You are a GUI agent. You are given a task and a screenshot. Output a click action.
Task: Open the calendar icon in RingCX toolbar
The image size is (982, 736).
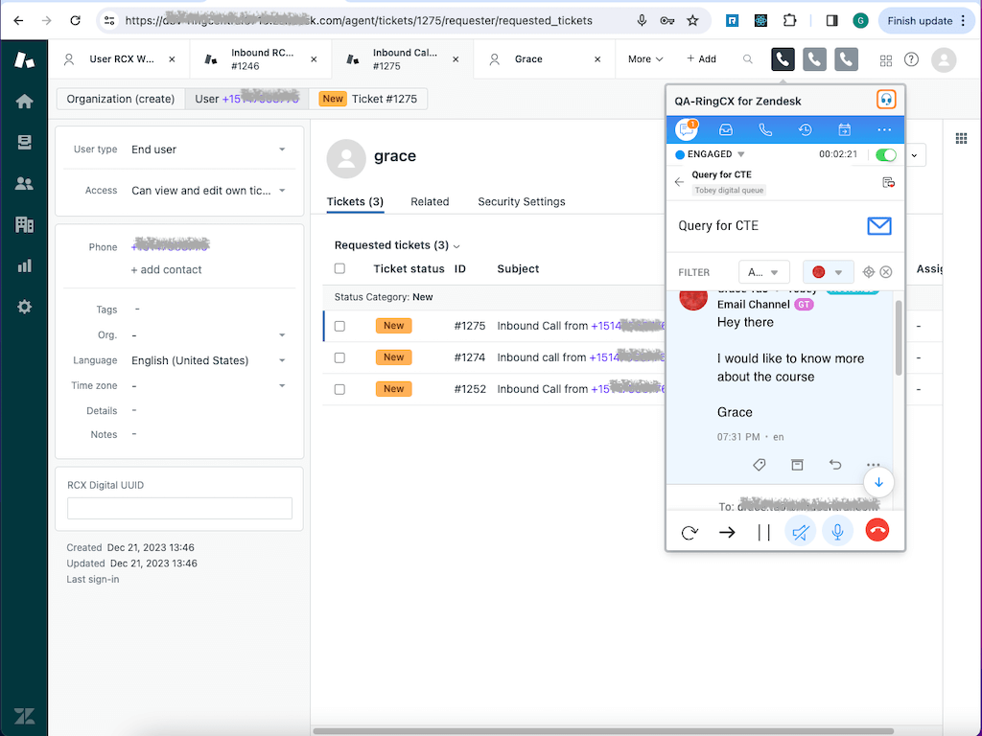842,128
